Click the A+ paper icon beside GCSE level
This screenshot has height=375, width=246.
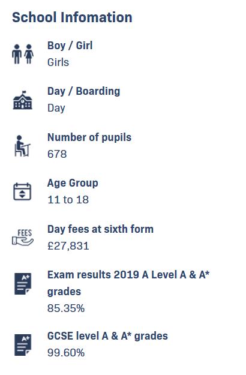pyautogui.click(x=23, y=345)
